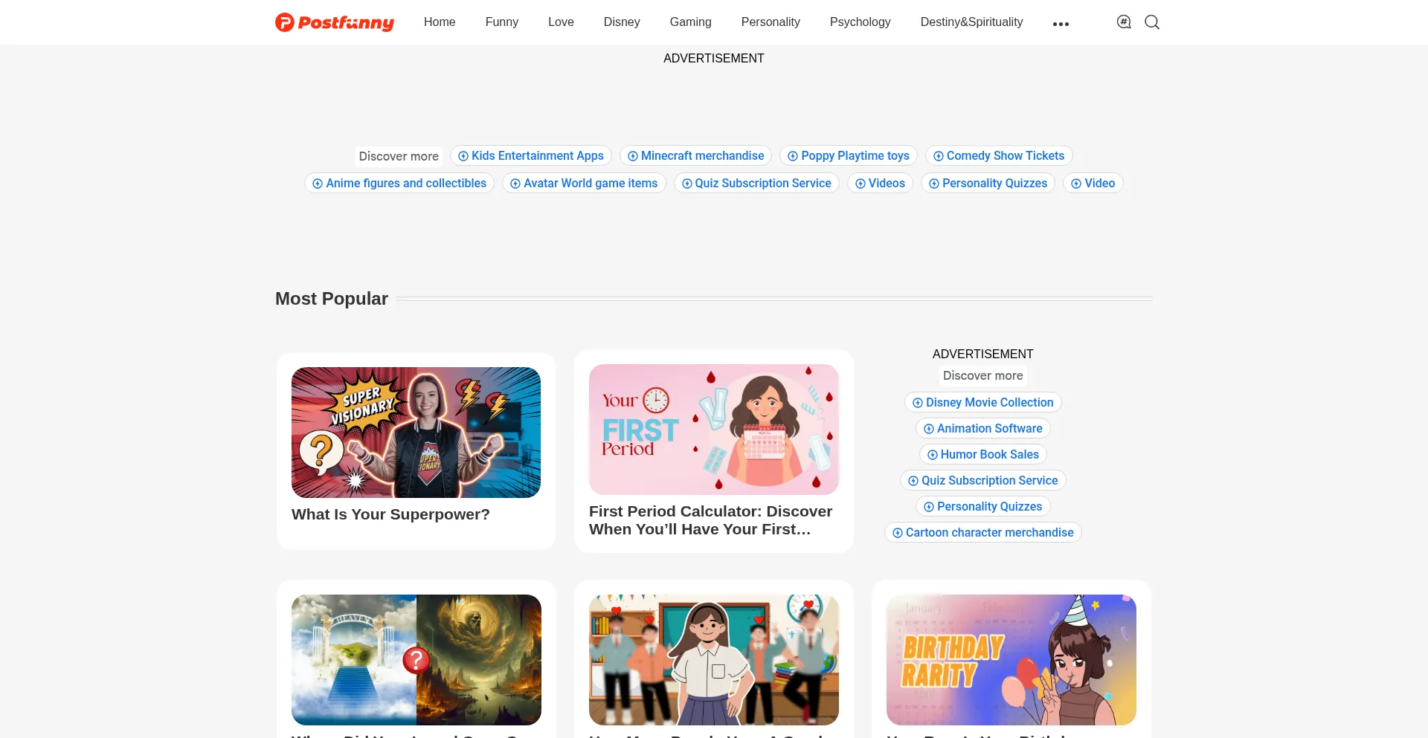Click the Kids Entertainment Apps chip

[x=531, y=156]
